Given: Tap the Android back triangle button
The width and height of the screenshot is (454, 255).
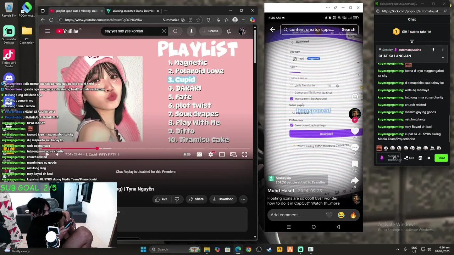Looking at the screenshot, I should coord(338,227).
